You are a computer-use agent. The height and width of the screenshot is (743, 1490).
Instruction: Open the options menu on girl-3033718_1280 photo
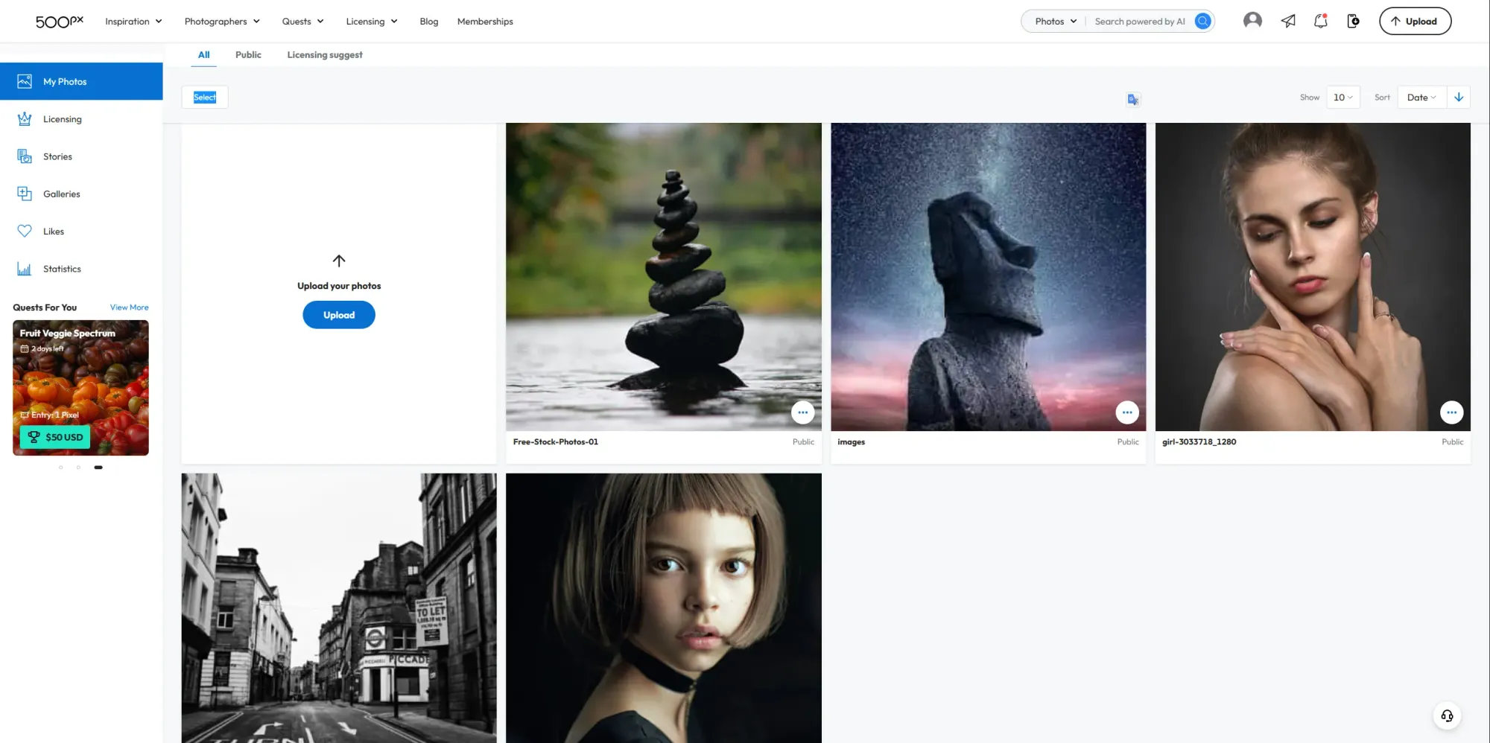pyautogui.click(x=1451, y=412)
